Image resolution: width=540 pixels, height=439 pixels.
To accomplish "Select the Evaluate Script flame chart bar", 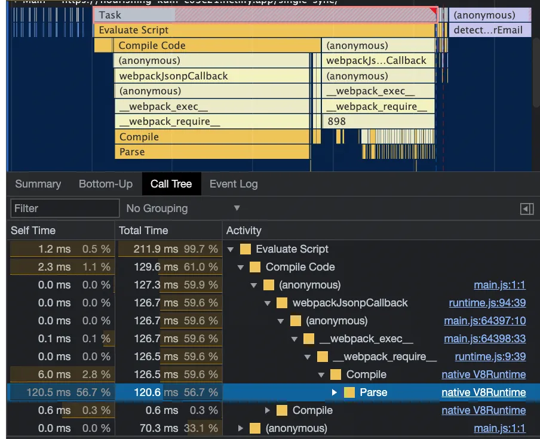I will tap(264, 30).
